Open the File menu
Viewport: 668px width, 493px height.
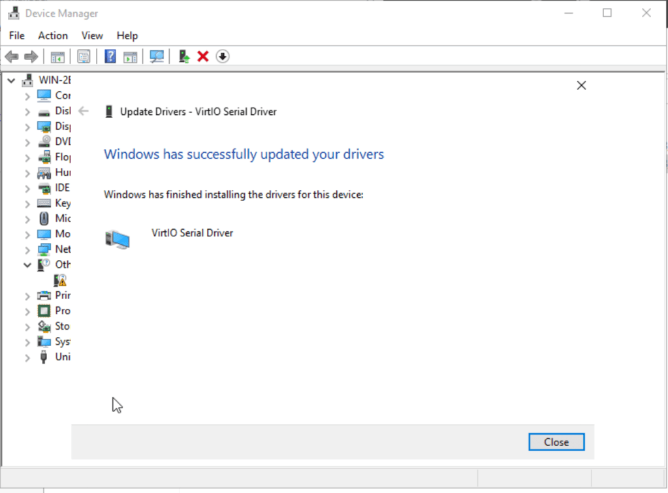pyautogui.click(x=17, y=36)
